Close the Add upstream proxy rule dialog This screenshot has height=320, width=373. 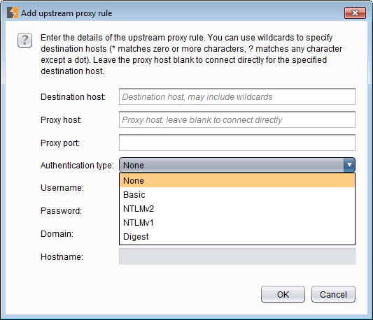pos(355,13)
